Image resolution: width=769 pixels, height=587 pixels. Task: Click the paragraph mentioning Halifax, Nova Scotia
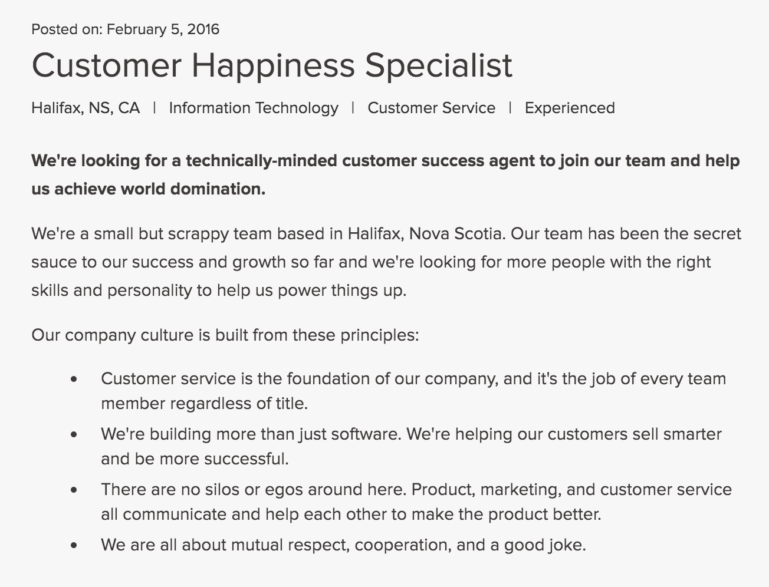pyautogui.click(x=386, y=262)
